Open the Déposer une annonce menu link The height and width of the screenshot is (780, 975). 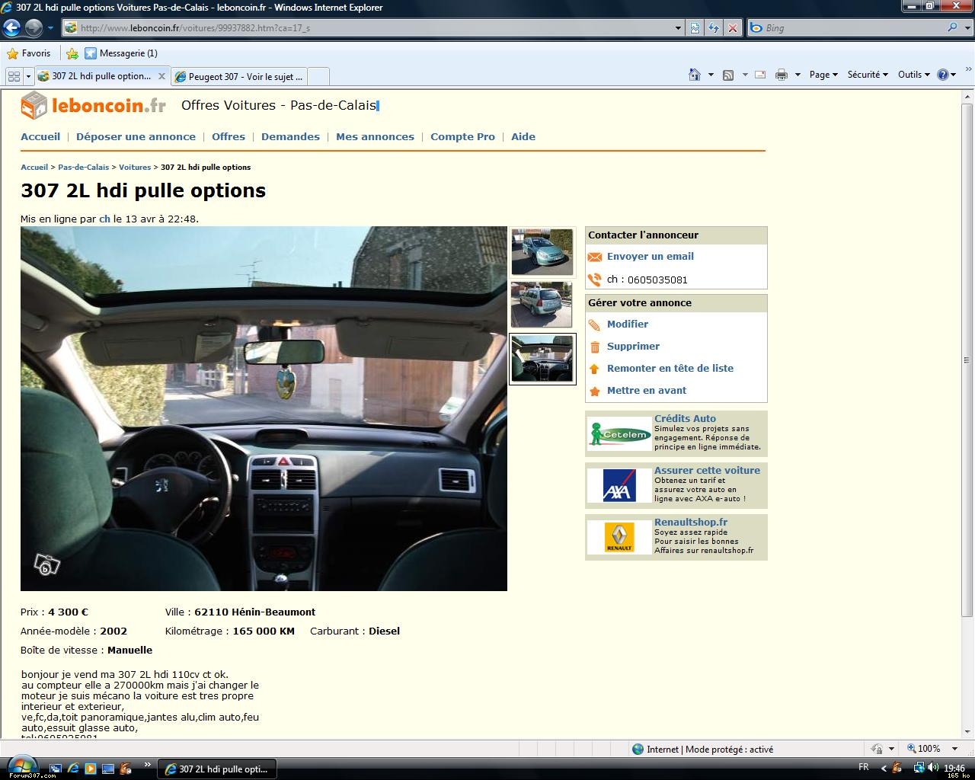pyautogui.click(x=136, y=137)
